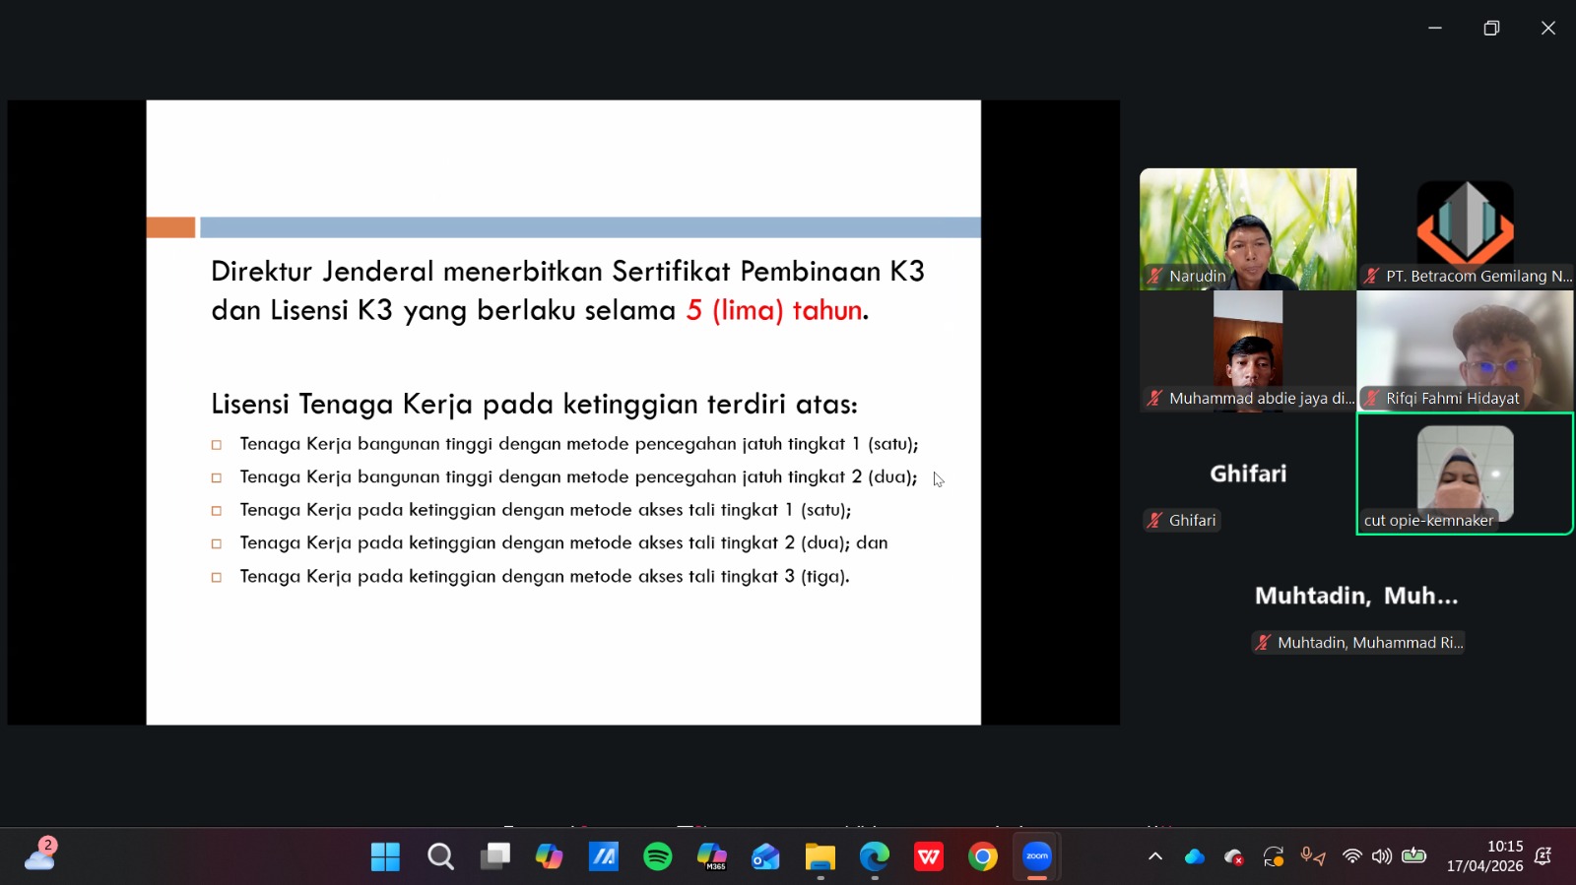Click the muted mic icon on Muhtadin's label
The width and height of the screenshot is (1576, 885).
pyautogui.click(x=1263, y=643)
